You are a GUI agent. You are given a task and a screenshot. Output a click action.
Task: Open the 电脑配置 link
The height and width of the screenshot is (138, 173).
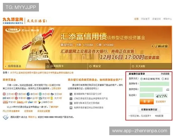pos(159,116)
